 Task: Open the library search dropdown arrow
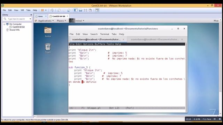pyautogui.click(x=30, y=19)
